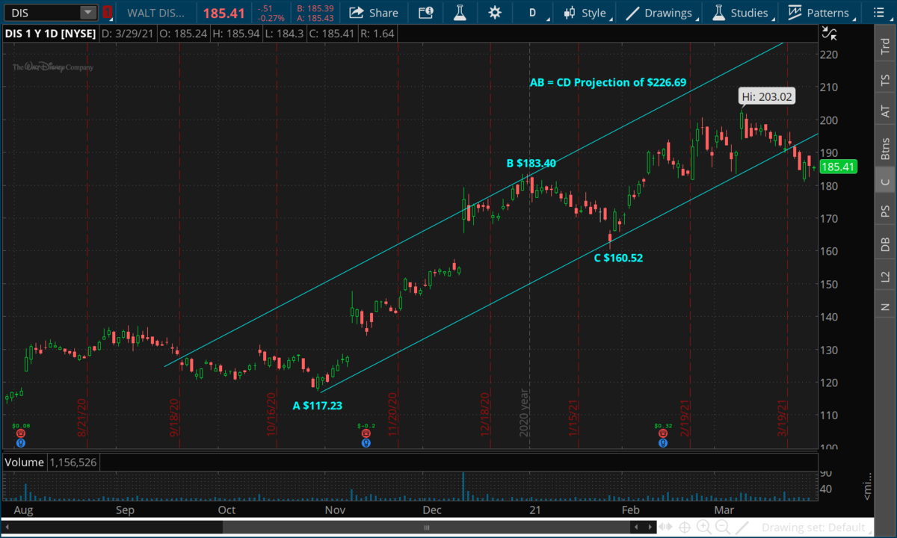
Task: Click the right arrow beside the pan icon
Action: tap(650, 527)
